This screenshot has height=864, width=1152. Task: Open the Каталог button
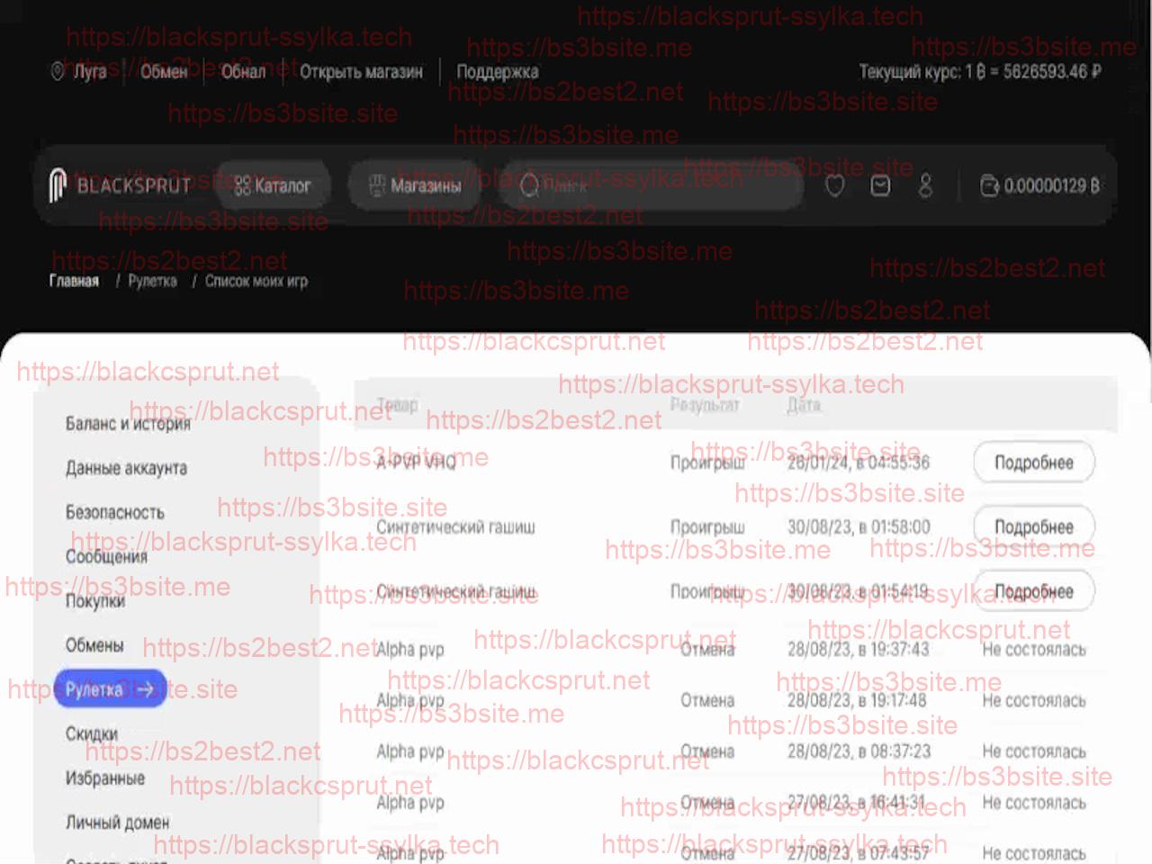click(273, 186)
